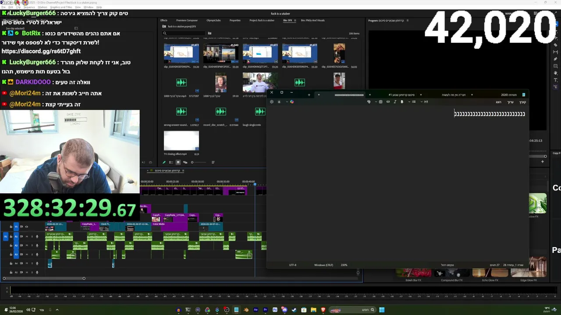561x315 pixels.
Task: Select the laugh single.m4a audio clip
Action: coord(260,112)
